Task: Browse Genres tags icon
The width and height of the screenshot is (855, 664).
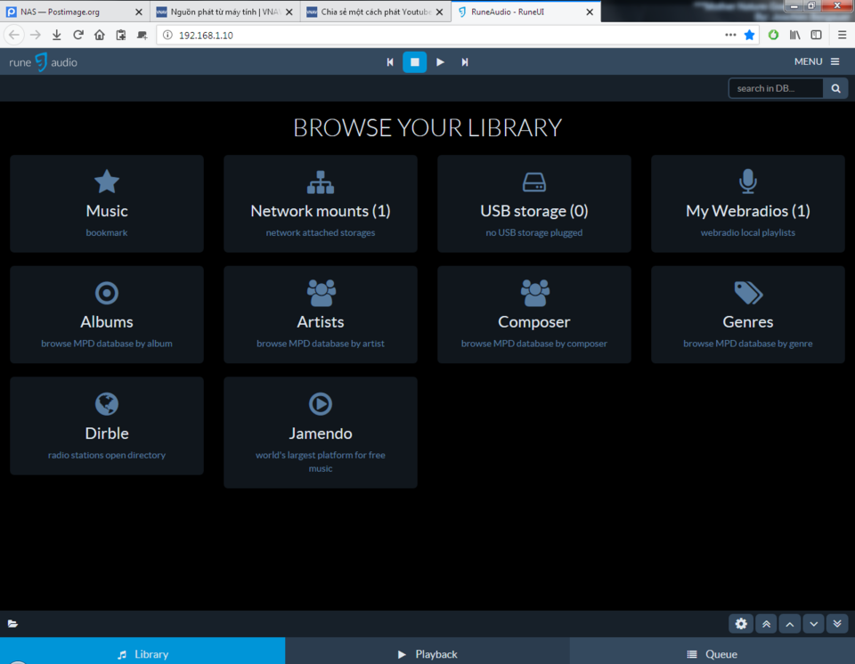Action: click(x=748, y=294)
